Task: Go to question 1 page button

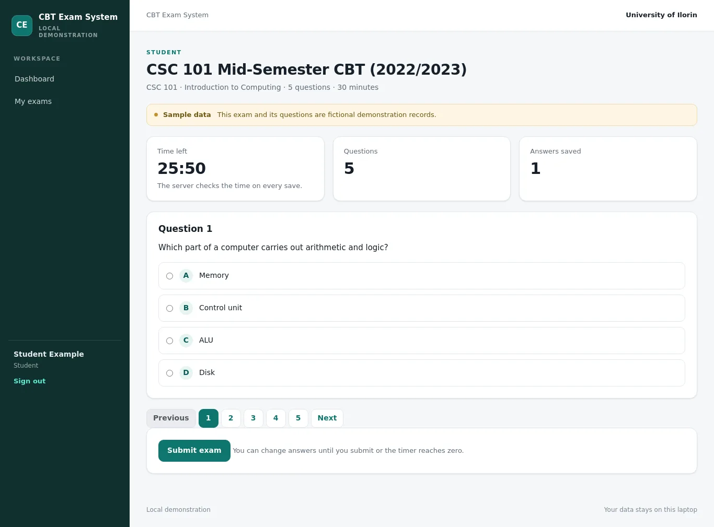Action: (x=209, y=418)
